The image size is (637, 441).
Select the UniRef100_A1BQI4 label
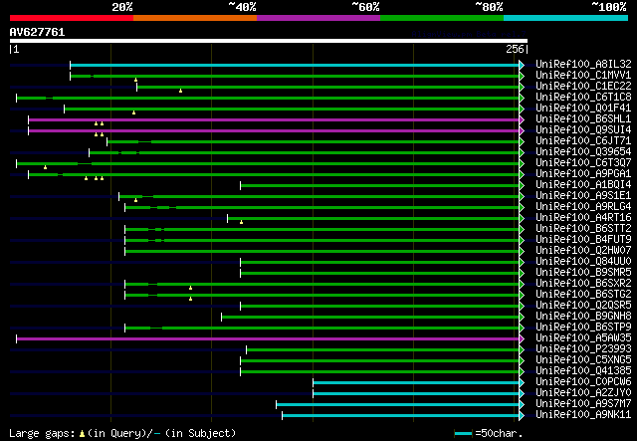click(x=583, y=185)
